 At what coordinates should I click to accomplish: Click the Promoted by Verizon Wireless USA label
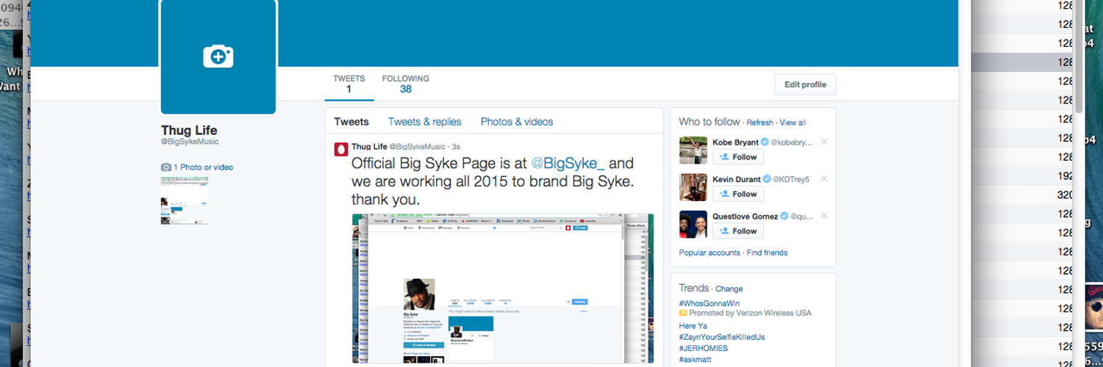pos(750,313)
